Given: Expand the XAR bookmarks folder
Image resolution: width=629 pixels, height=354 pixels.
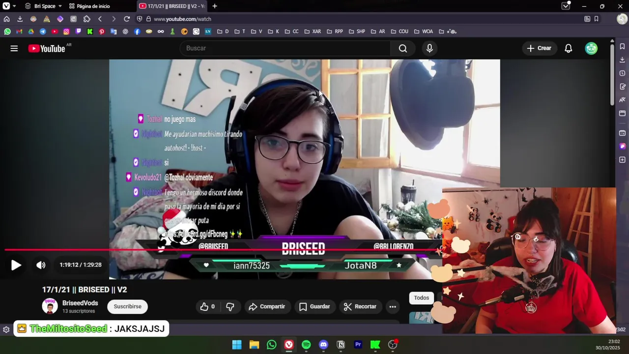Looking at the screenshot, I should point(313,31).
